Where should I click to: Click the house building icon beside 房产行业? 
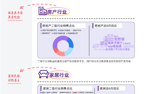coord(43,11)
